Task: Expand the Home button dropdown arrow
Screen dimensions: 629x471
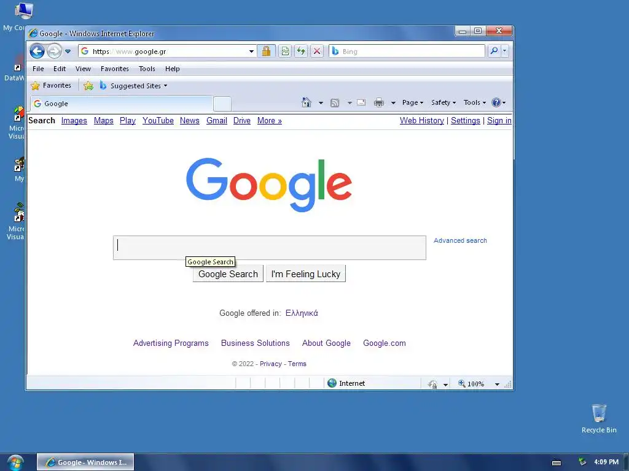Action: (321, 103)
